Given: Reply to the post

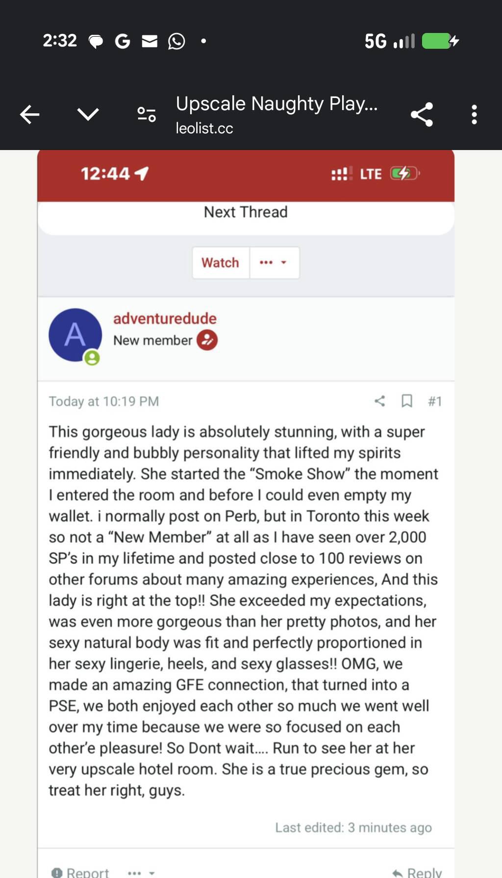Looking at the screenshot, I should 417,872.
